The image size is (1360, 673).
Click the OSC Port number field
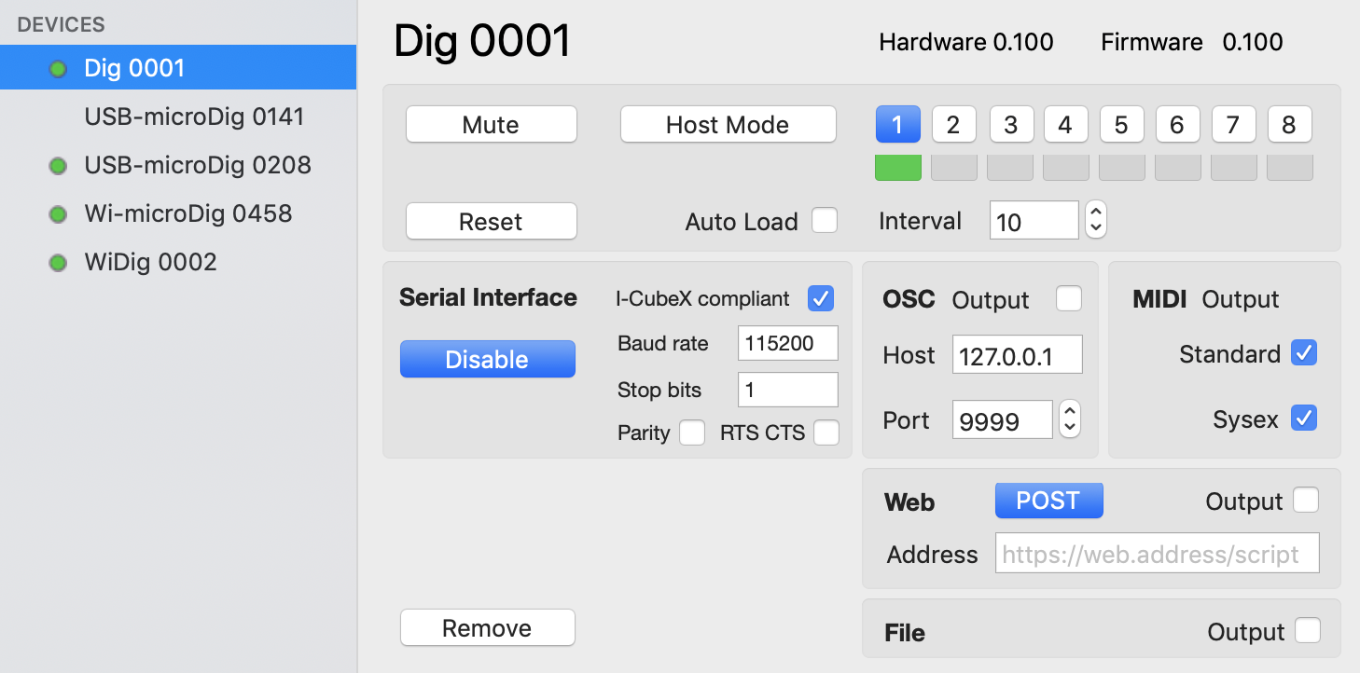1003,419
